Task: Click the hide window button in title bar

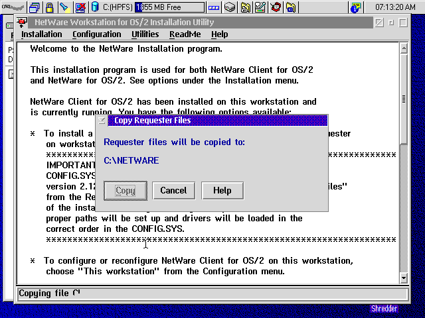Action: click(x=379, y=23)
